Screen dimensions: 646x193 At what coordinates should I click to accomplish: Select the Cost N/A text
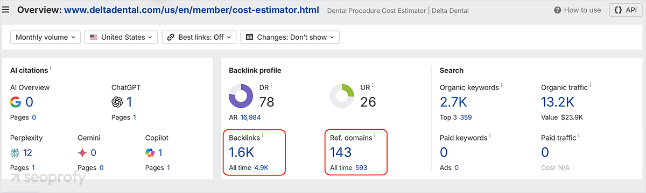[x=555, y=168]
